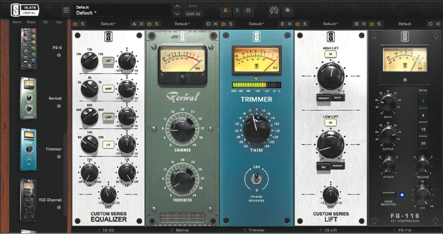Click the Revival Shimmer knob
Screen dimensions: 443x234
183,129
